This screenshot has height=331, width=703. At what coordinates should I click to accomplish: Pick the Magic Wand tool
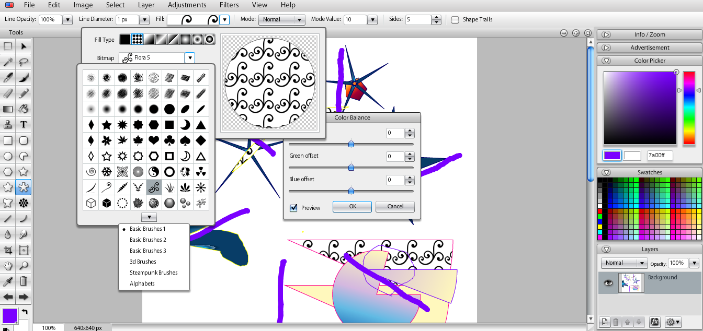pos(8,62)
